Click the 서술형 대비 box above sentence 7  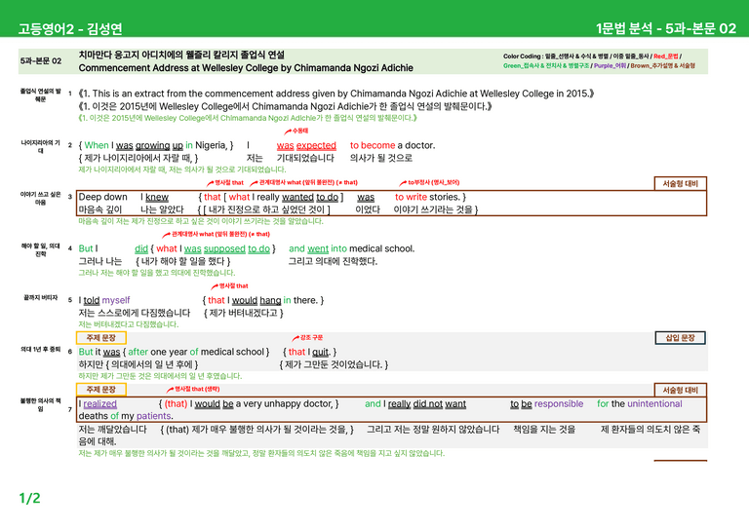(680, 390)
